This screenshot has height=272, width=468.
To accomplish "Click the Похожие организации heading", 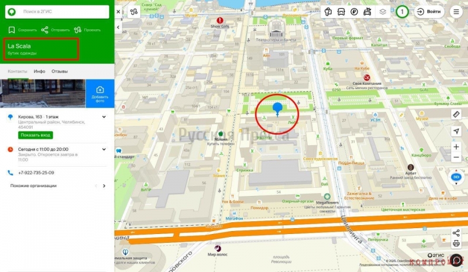I will [x=33, y=185].
